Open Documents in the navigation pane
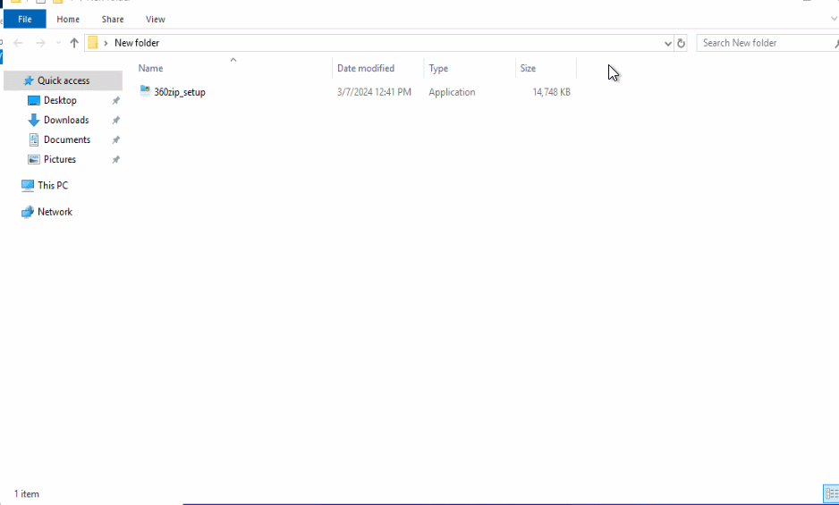 67,139
